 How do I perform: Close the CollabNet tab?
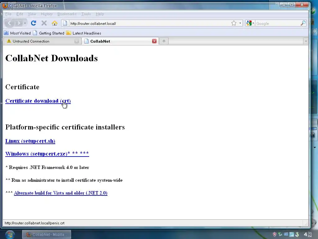click(154, 41)
